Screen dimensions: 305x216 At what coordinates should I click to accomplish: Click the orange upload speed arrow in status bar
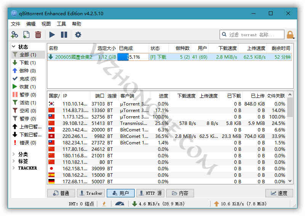(216, 204)
